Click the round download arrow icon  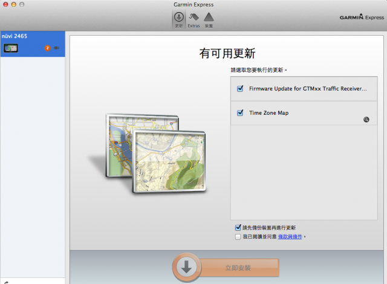point(187,267)
